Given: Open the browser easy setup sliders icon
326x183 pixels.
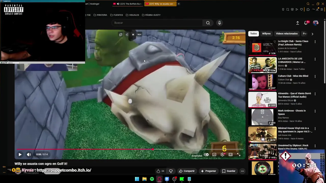Looking at the screenshot, I should click(322, 9).
